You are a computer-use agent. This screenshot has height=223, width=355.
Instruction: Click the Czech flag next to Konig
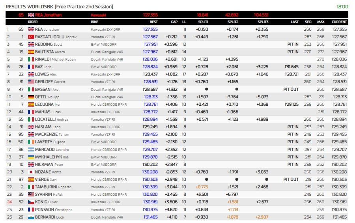coord(31,202)
